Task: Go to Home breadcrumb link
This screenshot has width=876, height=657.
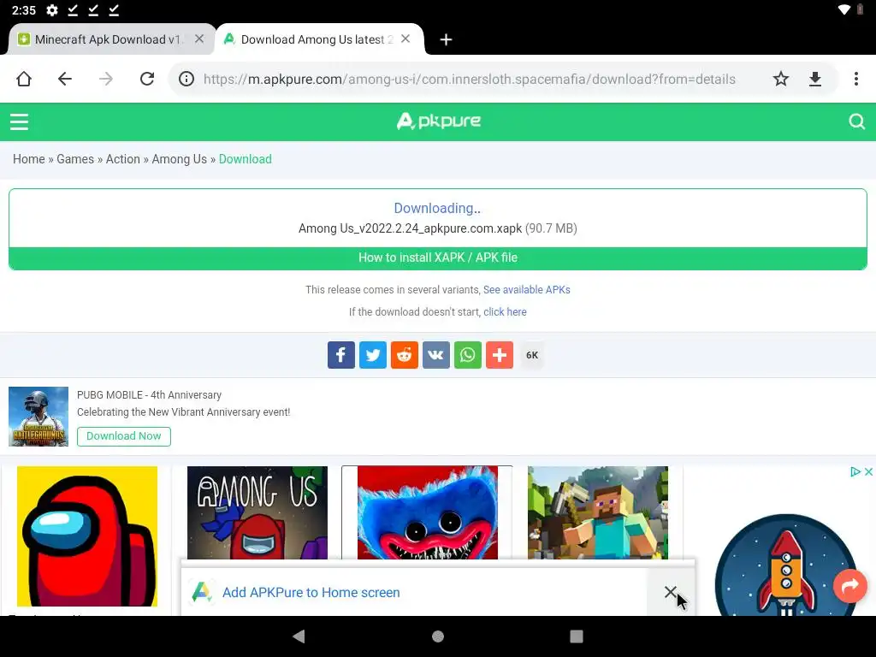Action: tap(28, 159)
